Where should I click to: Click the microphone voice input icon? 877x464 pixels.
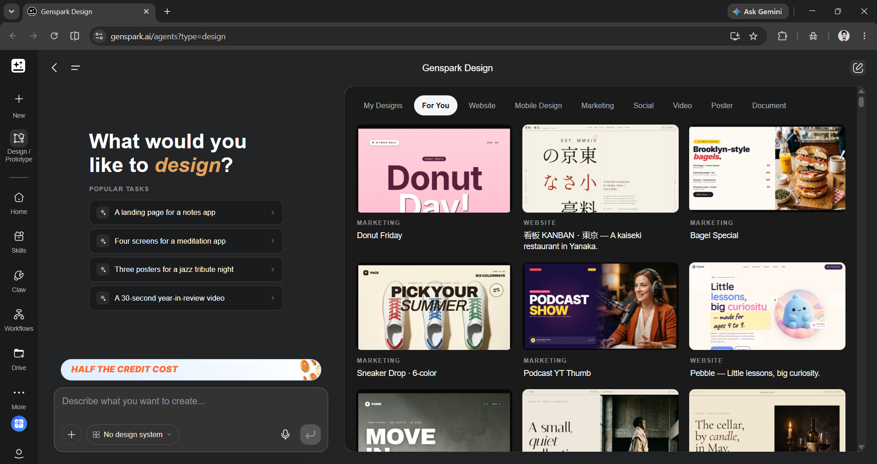pos(285,434)
